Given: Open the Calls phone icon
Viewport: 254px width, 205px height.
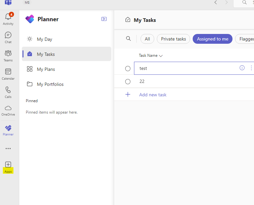Looking at the screenshot, I should (8, 90).
